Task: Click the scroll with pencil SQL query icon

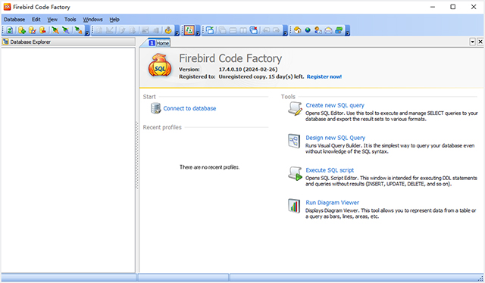Action: (295, 109)
